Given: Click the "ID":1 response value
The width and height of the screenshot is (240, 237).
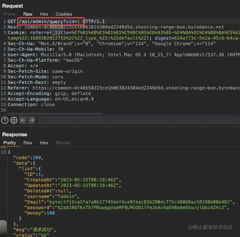Looking at the screenshot, I should point(40,174).
